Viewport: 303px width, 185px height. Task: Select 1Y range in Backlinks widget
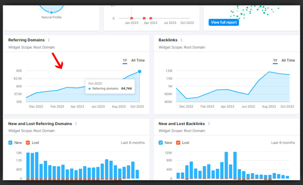click(x=275, y=60)
